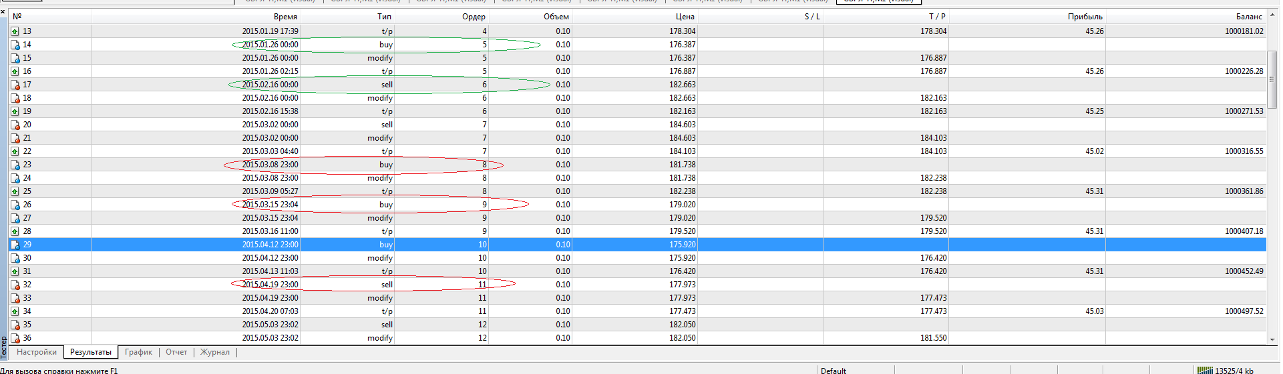Click the modify icon in row 33
The height and width of the screenshot is (374, 1283).
point(15,298)
